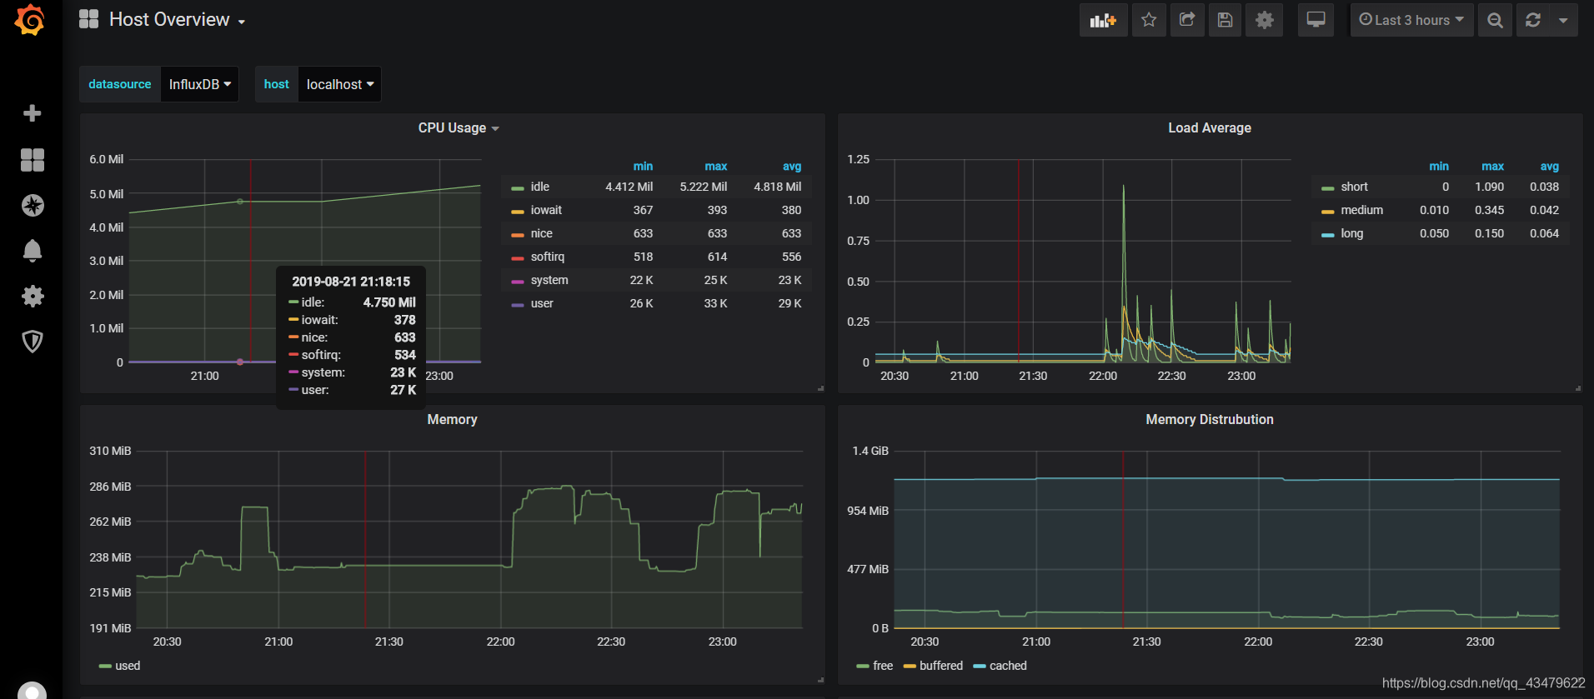Open the refresh interval dropdown arrow
1594x699 pixels.
pyautogui.click(x=1563, y=20)
